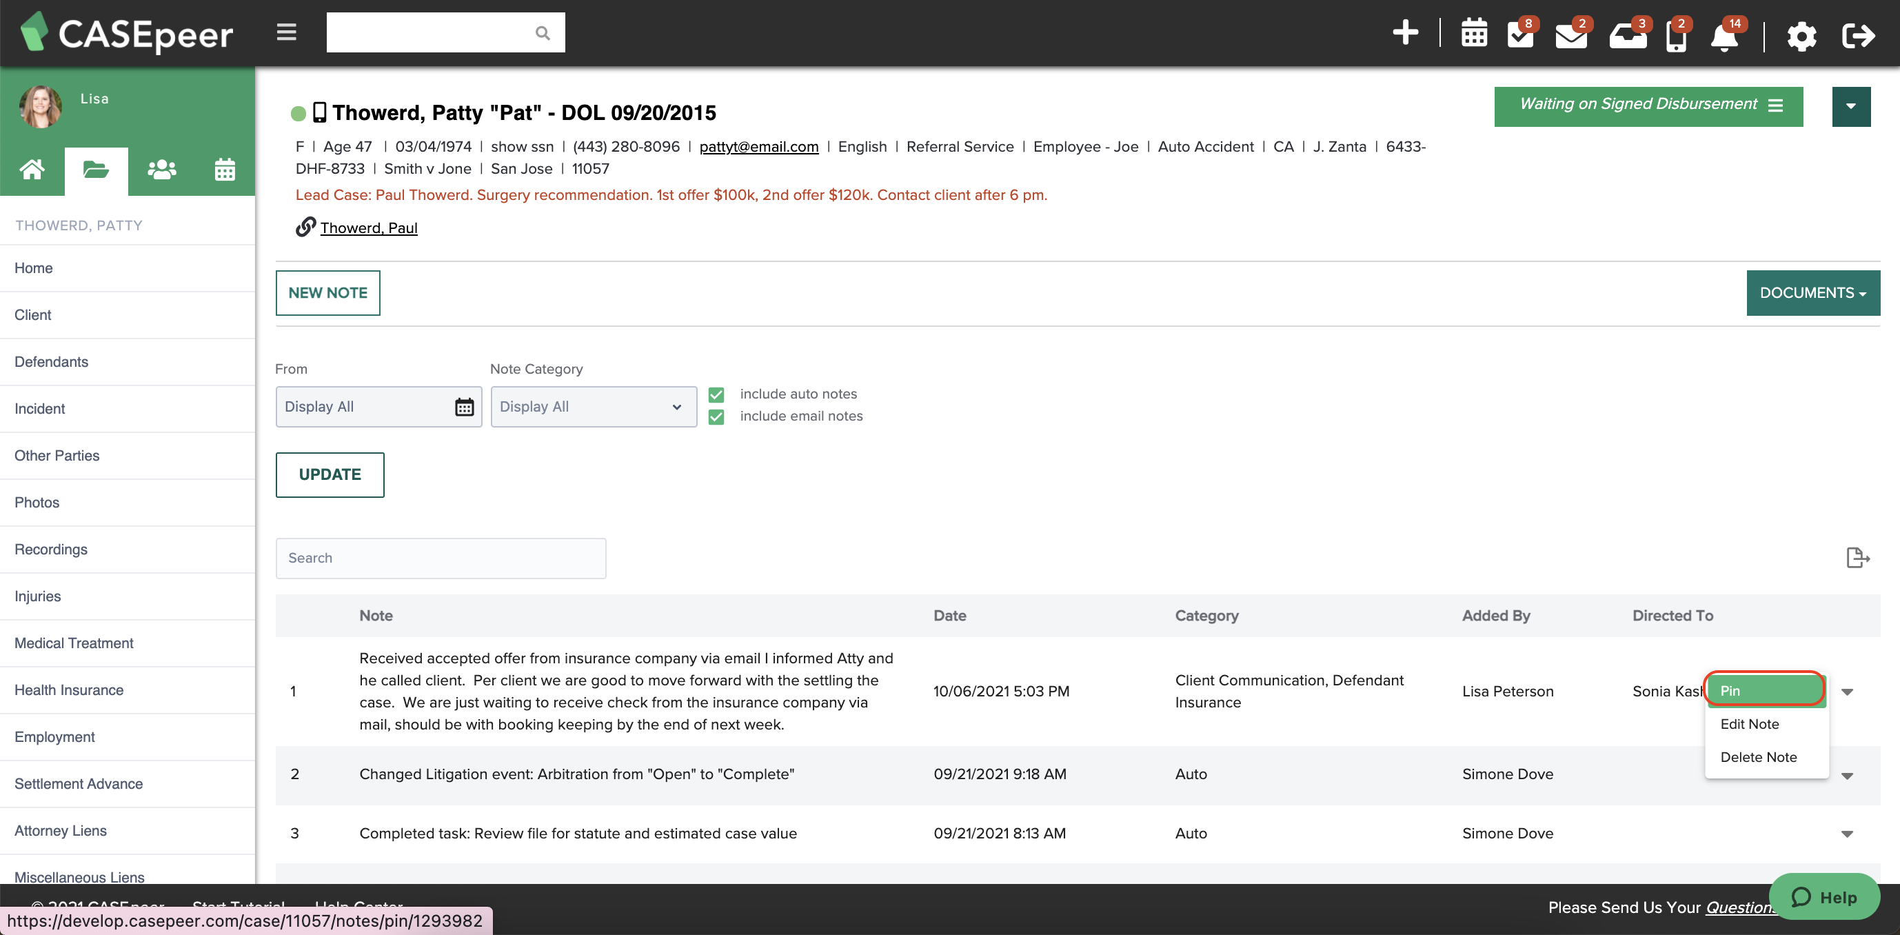1900x935 pixels.
Task: Expand the DOCUMENTS dropdown button
Action: click(1812, 293)
